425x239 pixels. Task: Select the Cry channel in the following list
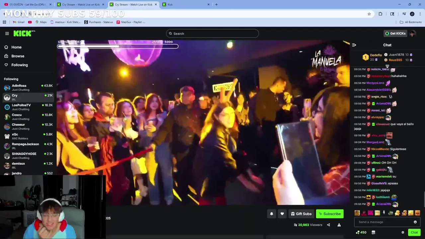28,97
